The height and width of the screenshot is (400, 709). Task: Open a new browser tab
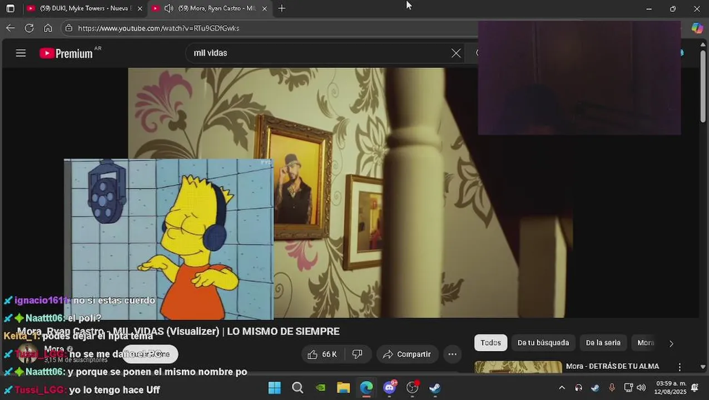pos(281,8)
